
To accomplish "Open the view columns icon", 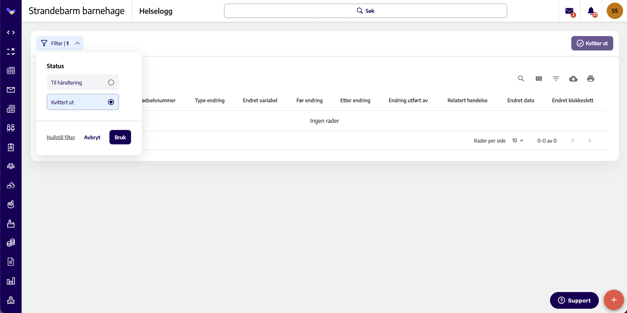I will [539, 79].
